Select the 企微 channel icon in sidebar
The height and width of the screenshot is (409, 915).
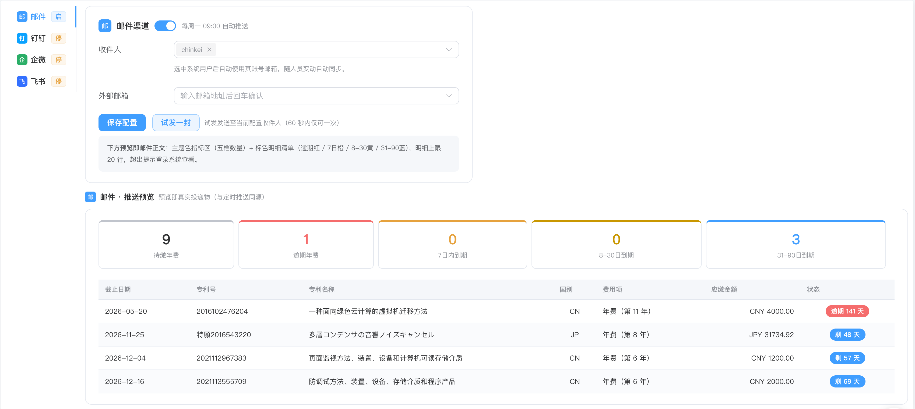(22, 60)
